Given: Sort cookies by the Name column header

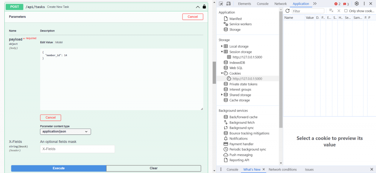Looking at the screenshot, I should (294, 18).
